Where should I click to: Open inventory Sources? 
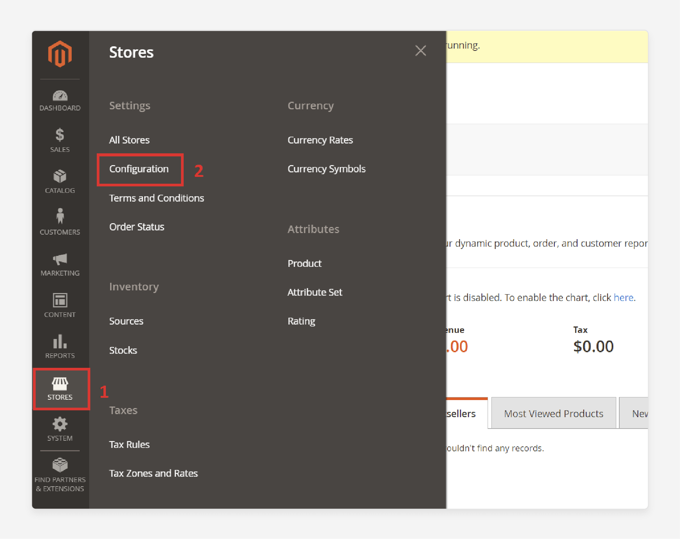click(x=126, y=321)
